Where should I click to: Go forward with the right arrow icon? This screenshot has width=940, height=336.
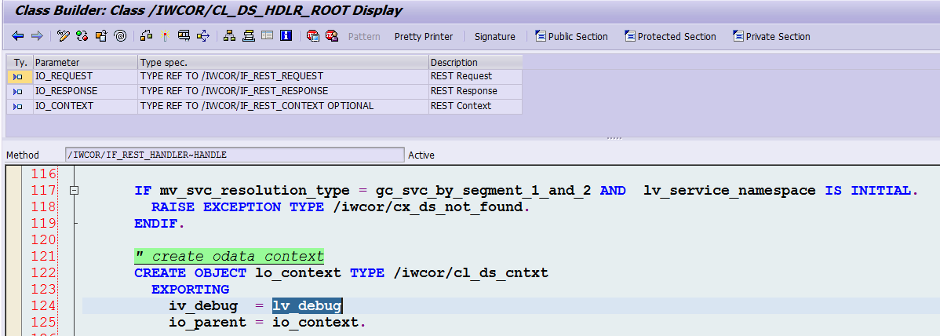[x=37, y=36]
